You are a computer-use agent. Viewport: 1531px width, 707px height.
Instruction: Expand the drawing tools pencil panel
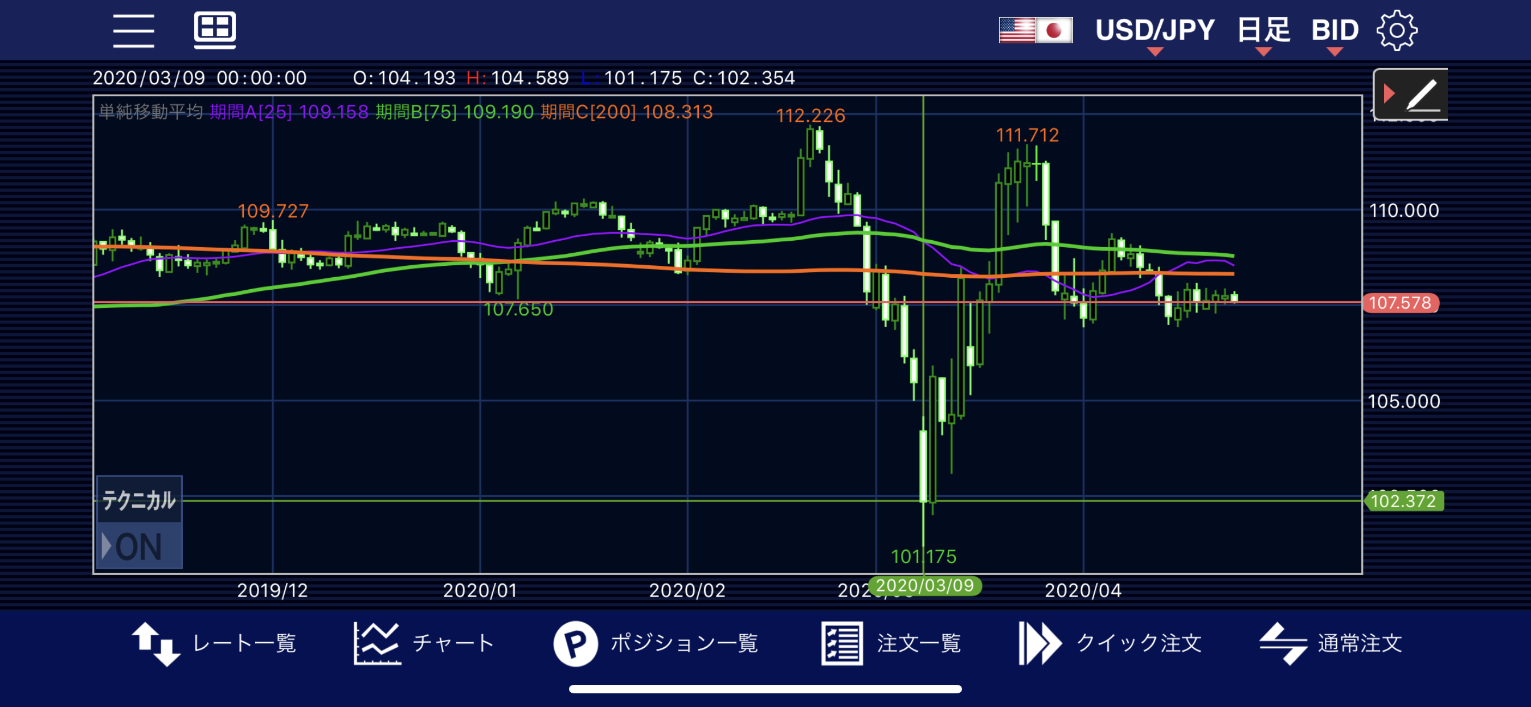pyautogui.click(x=1410, y=94)
